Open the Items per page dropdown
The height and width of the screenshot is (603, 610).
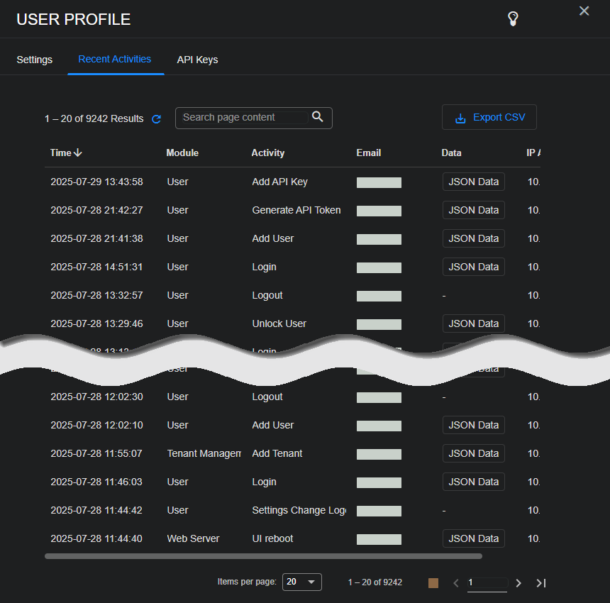301,582
